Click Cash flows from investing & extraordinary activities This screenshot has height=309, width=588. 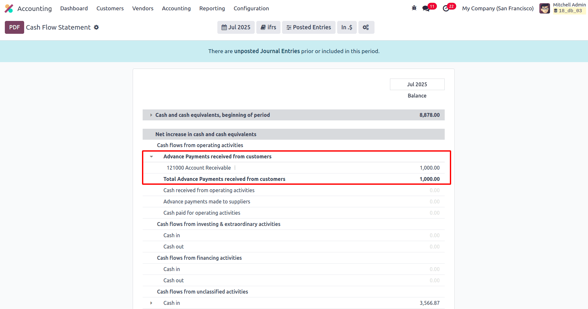pyautogui.click(x=219, y=224)
